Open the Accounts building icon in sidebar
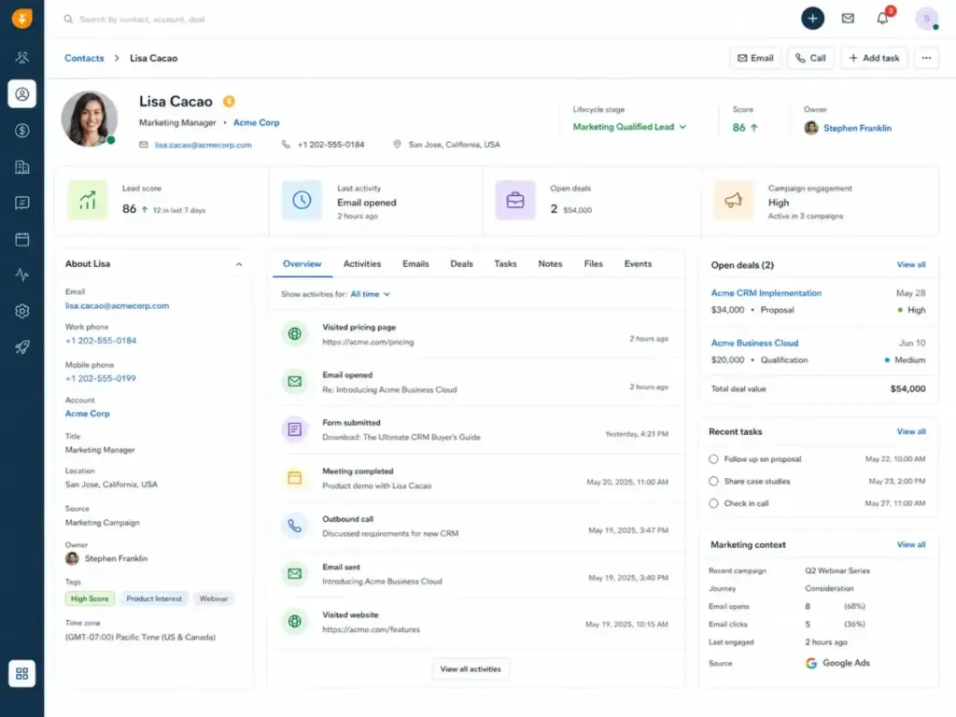 [22, 166]
